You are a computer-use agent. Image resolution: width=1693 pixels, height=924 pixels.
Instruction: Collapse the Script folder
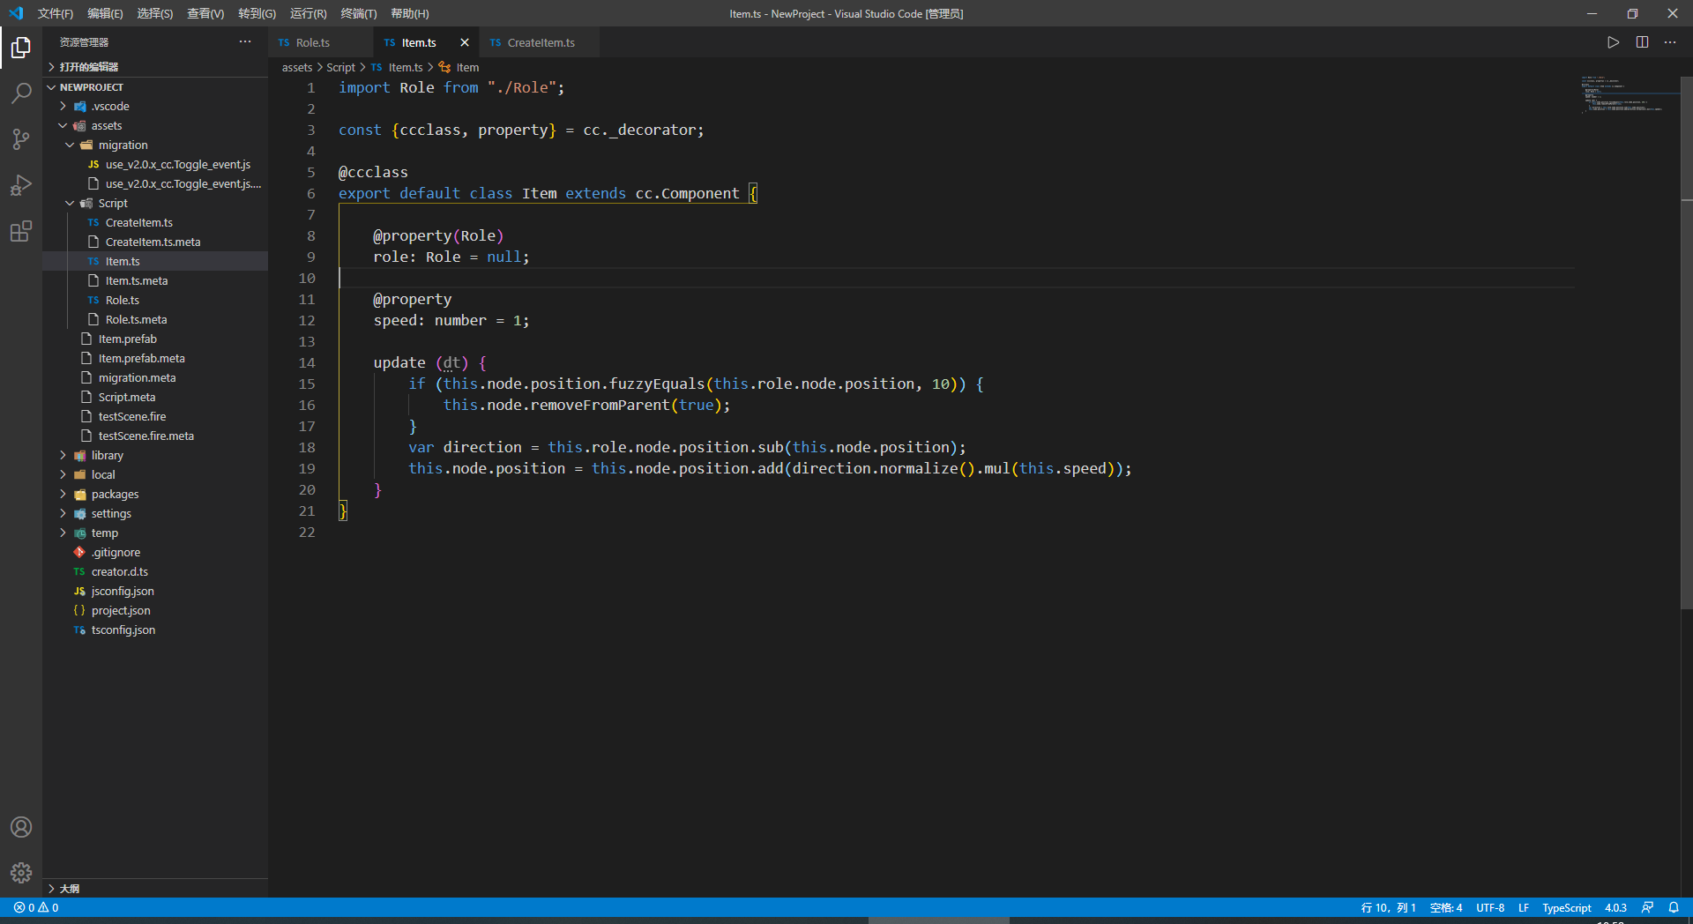point(112,204)
